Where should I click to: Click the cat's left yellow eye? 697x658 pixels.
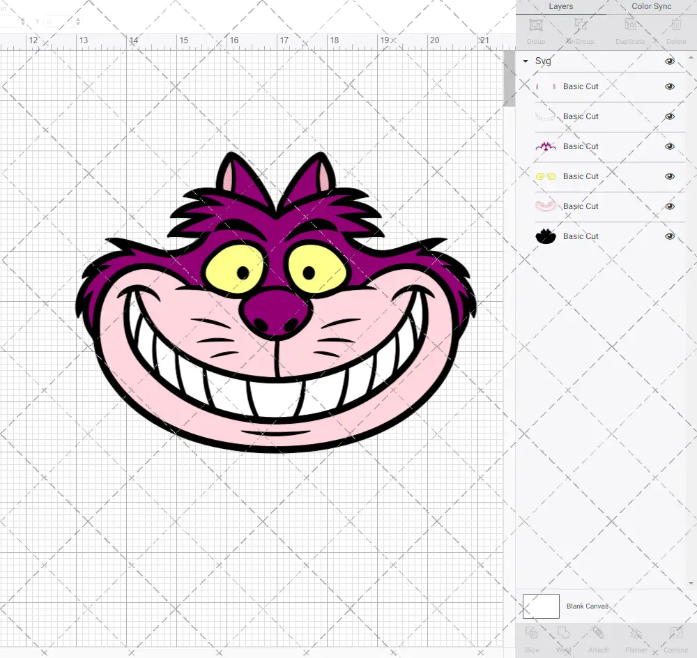click(x=234, y=270)
